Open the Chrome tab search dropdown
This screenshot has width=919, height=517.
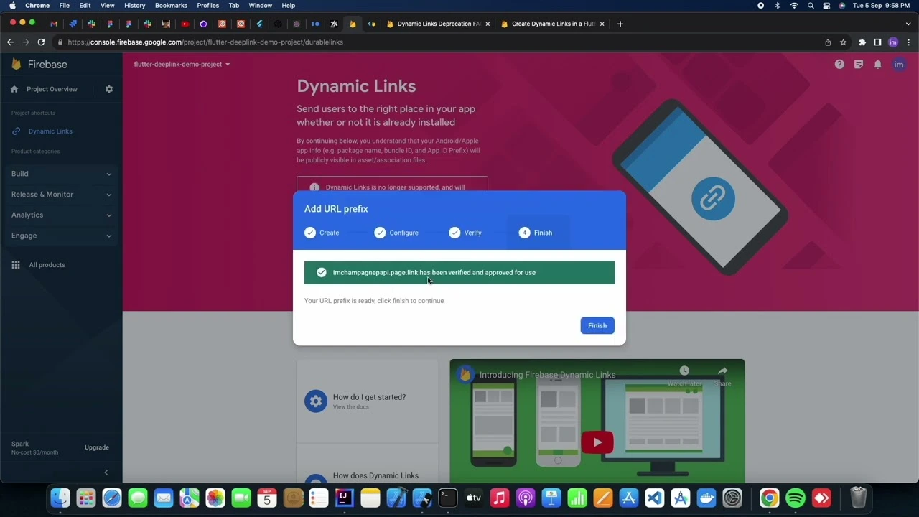coord(908,24)
